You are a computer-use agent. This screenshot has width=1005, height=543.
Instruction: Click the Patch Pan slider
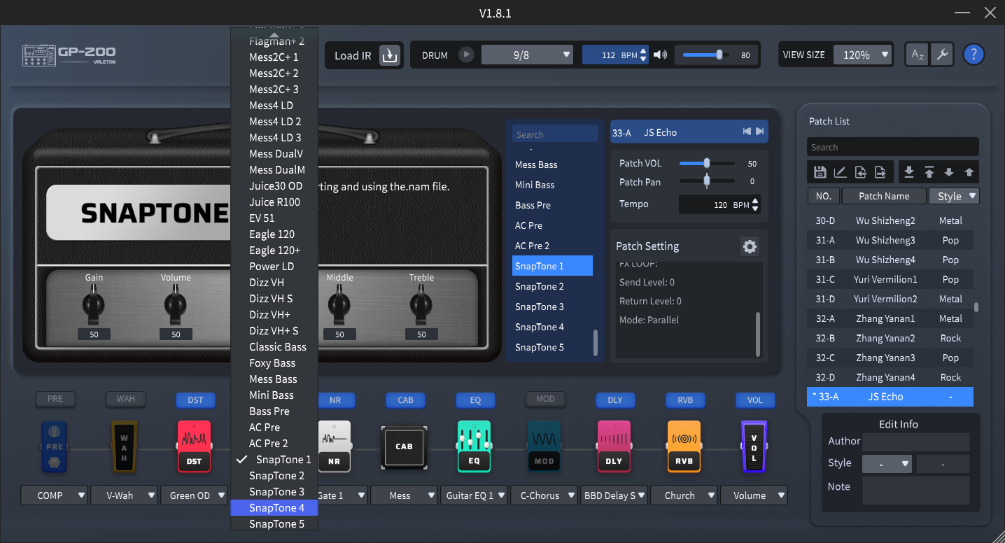tap(707, 182)
